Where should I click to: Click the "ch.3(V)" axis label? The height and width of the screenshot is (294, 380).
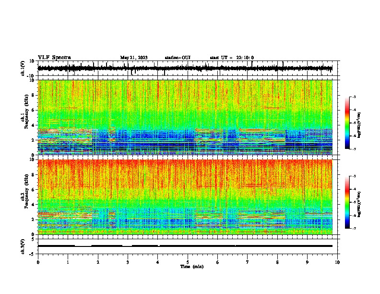point(23,246)
